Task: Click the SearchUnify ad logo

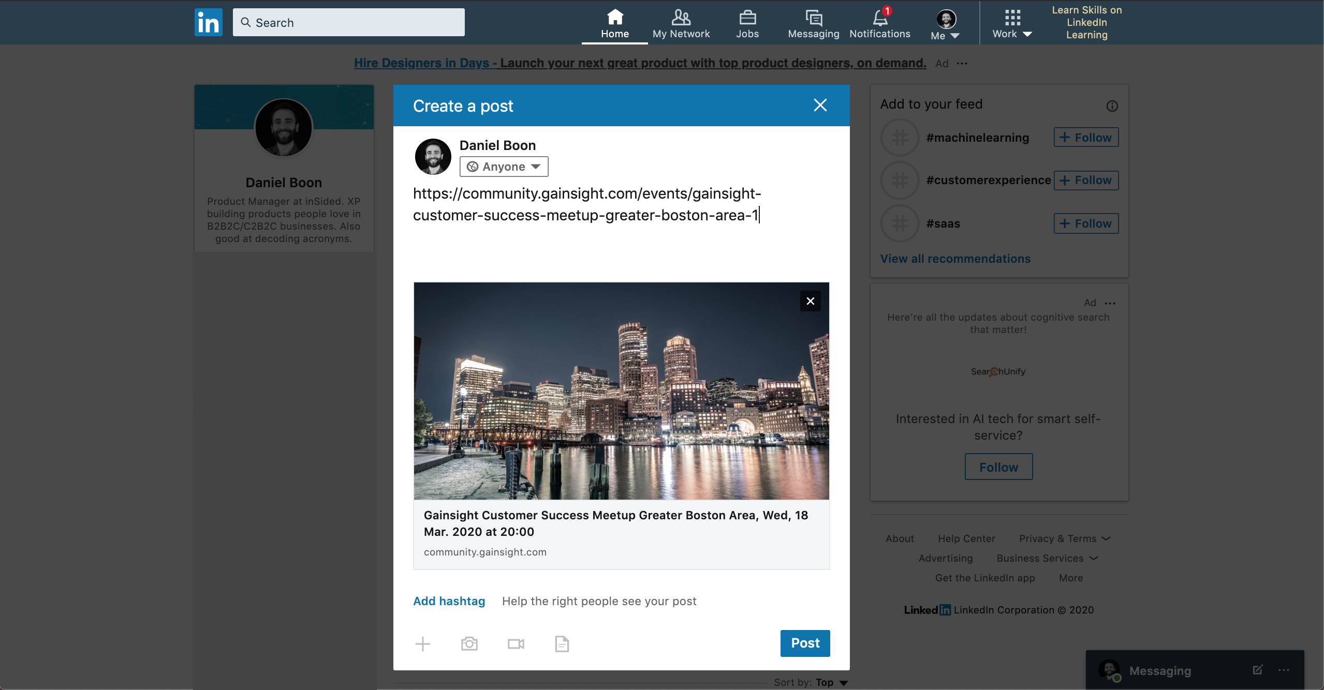Action: click(x=998, y=371)
